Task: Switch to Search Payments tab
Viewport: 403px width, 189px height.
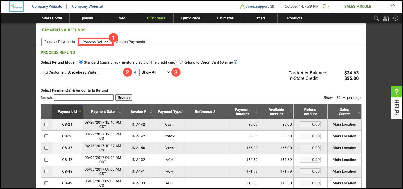Action: pos(131,42)
